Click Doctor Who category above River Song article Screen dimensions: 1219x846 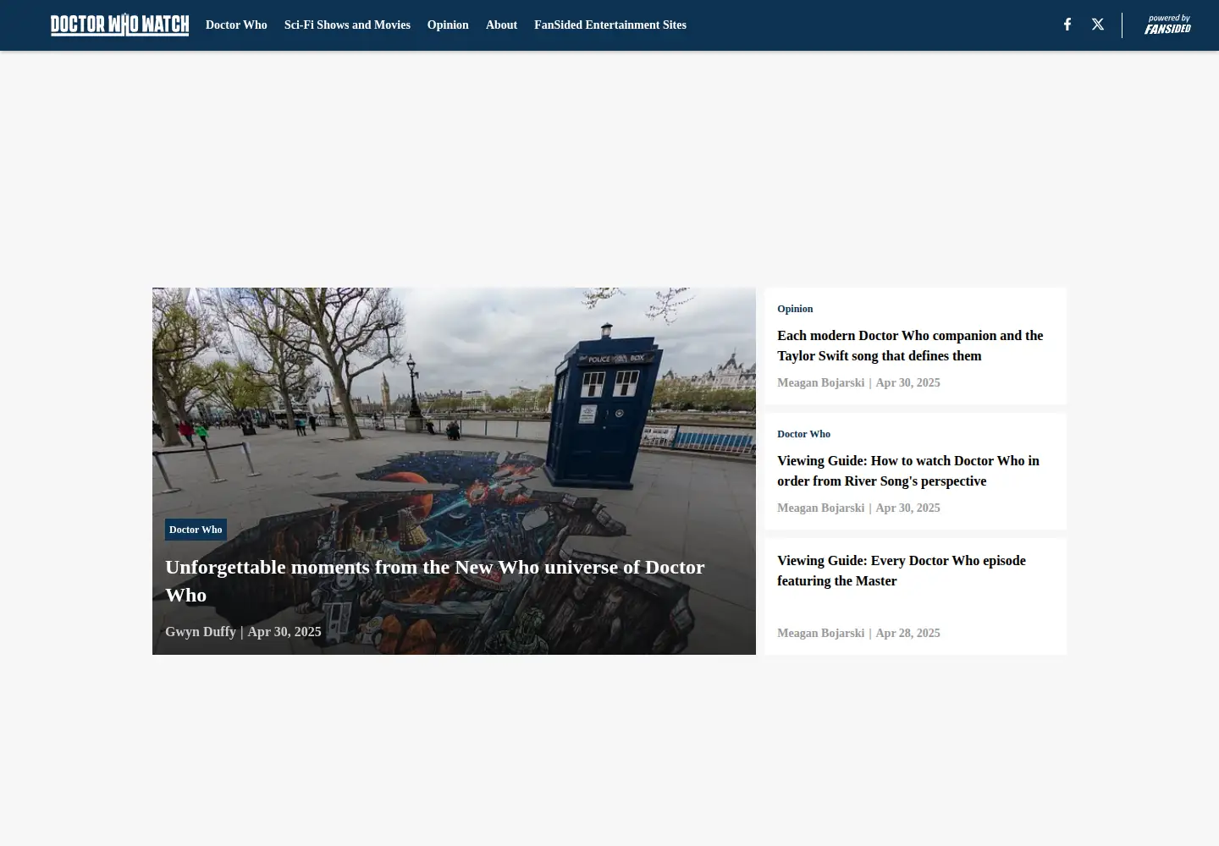coord(803,434)
